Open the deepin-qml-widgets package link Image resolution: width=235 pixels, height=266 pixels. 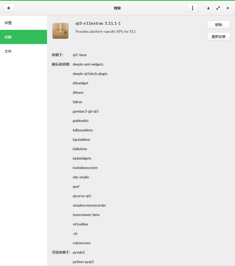tap(88, 64)
